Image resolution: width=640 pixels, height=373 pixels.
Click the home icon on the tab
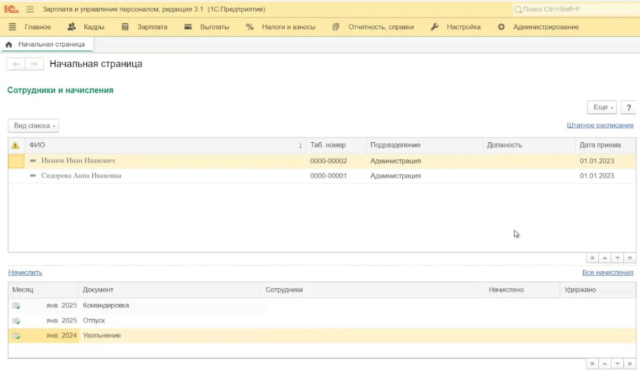(x=9, y=45)
